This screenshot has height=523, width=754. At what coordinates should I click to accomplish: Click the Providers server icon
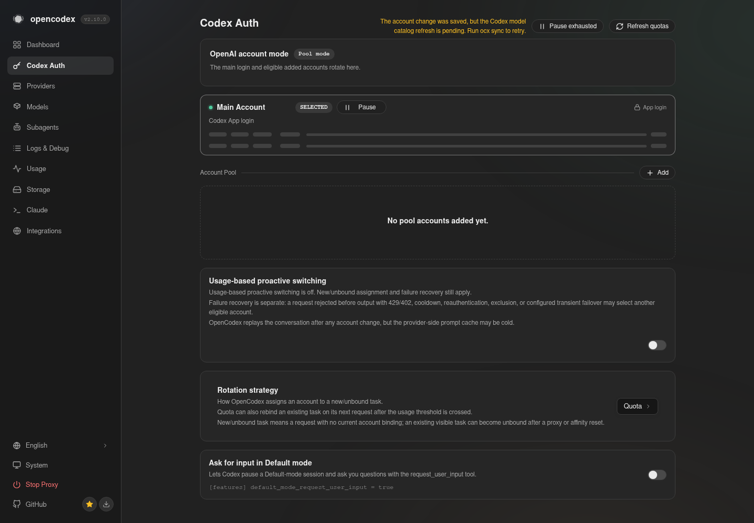(x=17, y=86)
